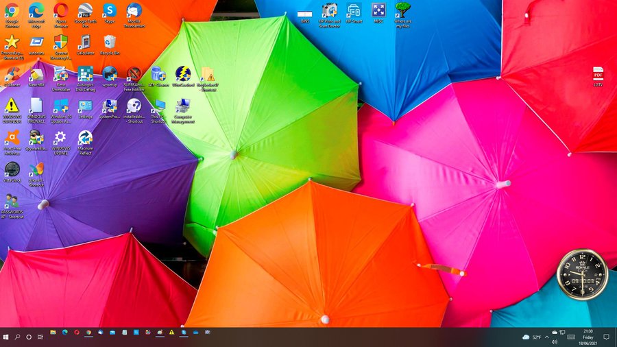617x347 pixels.
Task: Open HP Print and Scan Doctor
Action: 329,15
